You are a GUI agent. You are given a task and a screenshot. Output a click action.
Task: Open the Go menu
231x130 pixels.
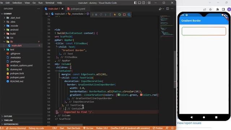[x=34, y=3]
